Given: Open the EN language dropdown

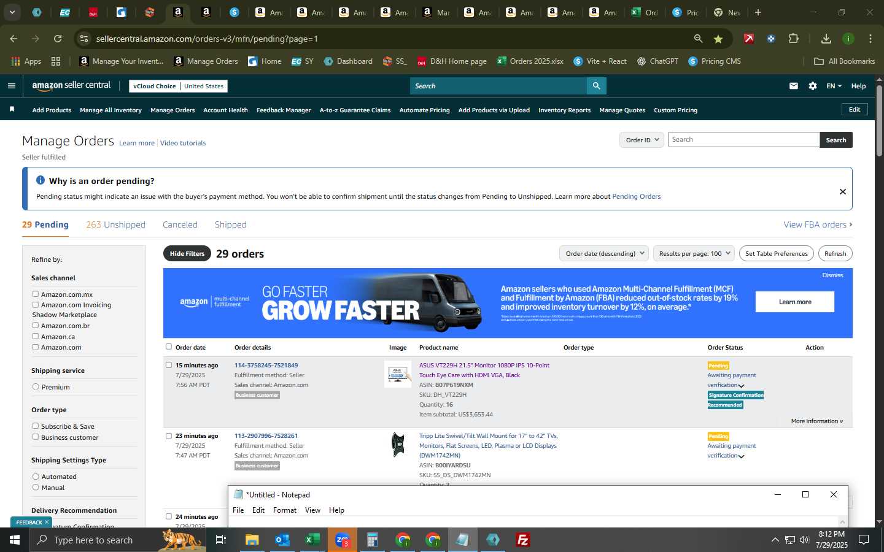Looking at the screenshot, I should pyautogui.click(x=834, y=86).
